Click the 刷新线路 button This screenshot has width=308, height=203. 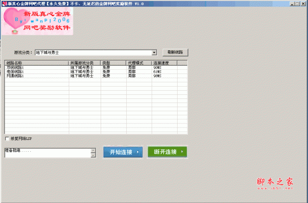point(175,52)
